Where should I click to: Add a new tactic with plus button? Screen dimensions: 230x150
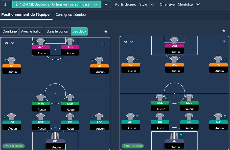click(x=106, y=5)
